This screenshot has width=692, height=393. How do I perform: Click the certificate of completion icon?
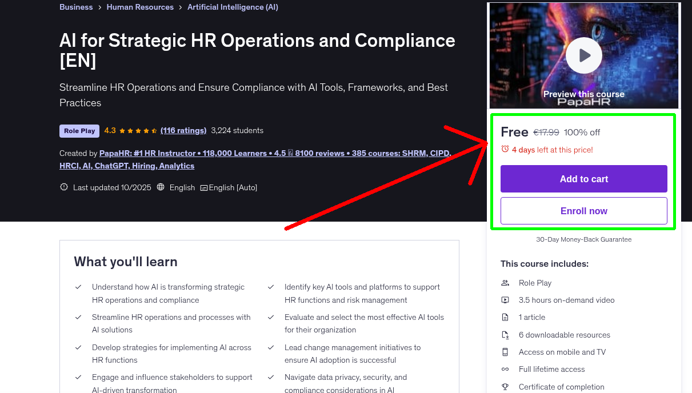[x=505, y=387]
